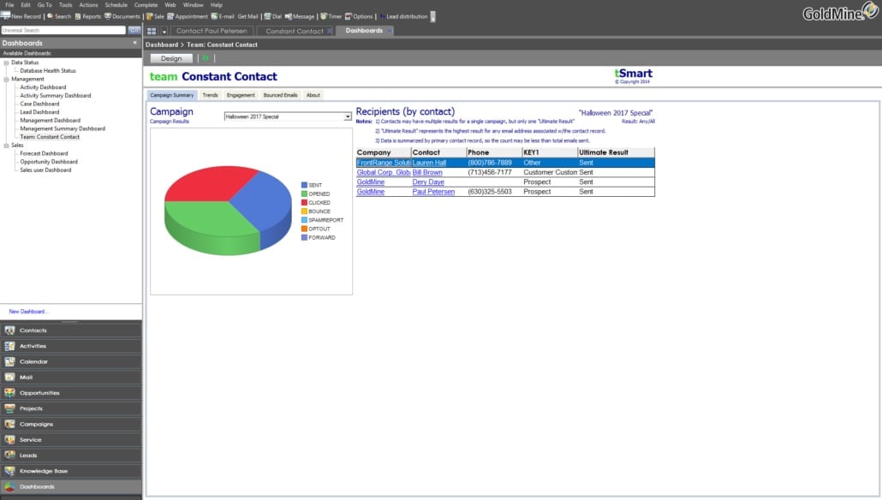Switch to the Engagement tab
Image resolution: width=882 pixels, height=500 pixels.
[x=241, y=96]
